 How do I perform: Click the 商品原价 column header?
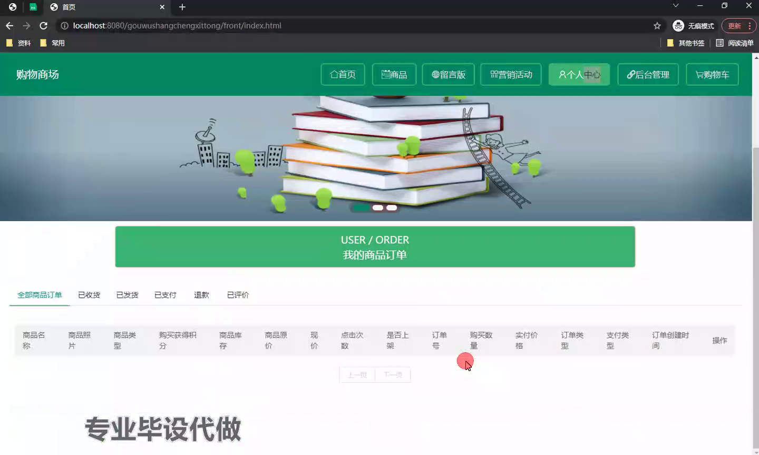276,340
